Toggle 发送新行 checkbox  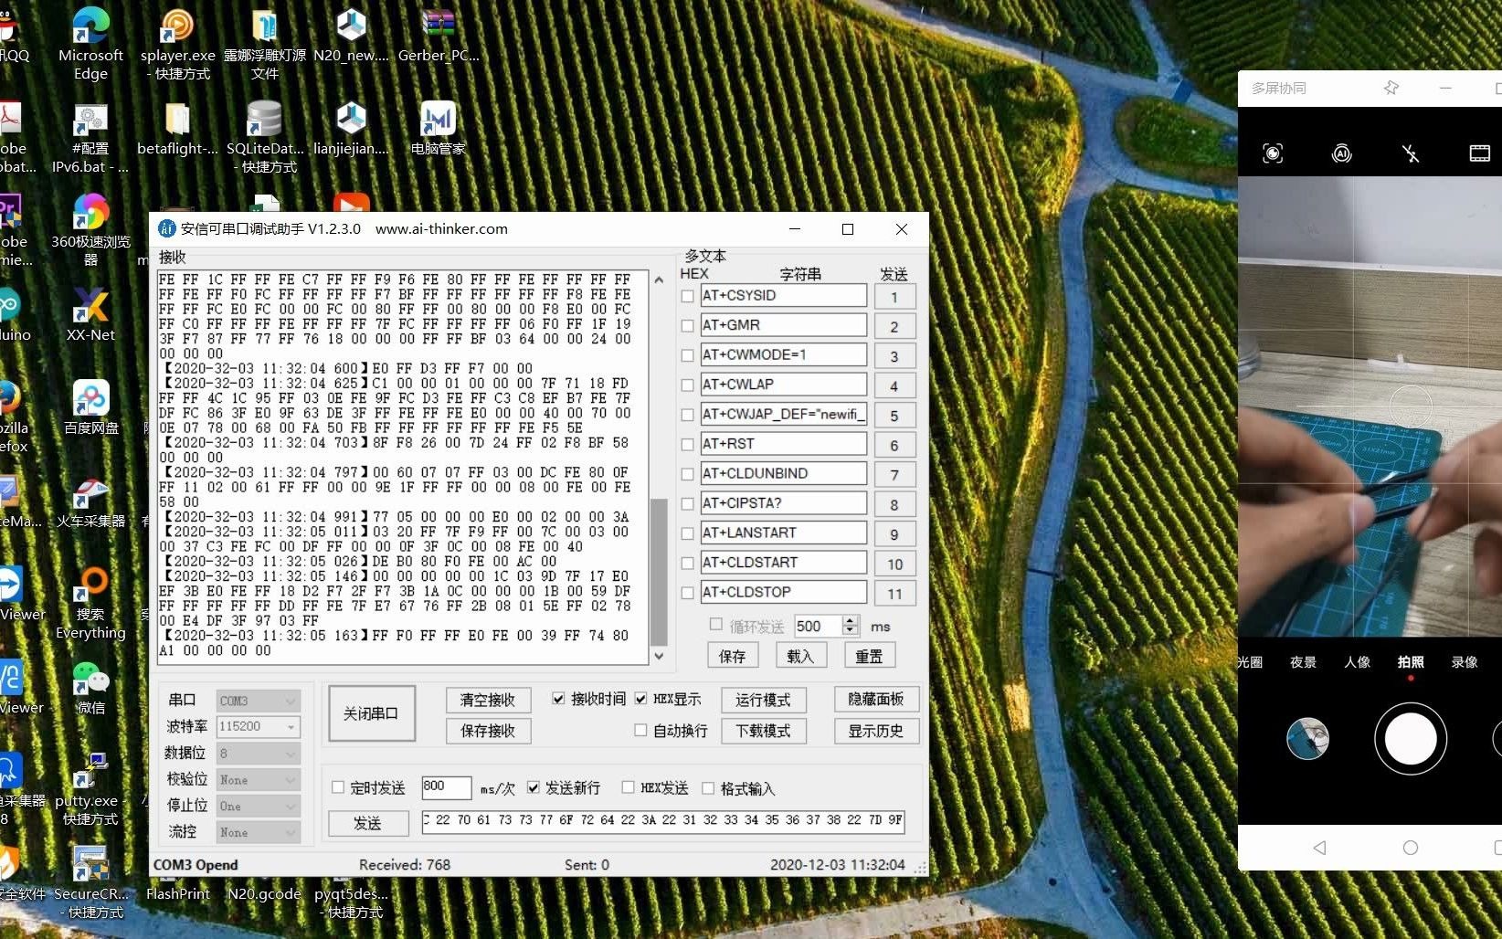coord(534,787)
